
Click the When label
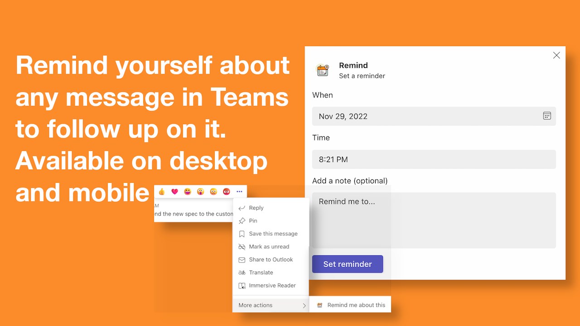[x=323, y=95]
